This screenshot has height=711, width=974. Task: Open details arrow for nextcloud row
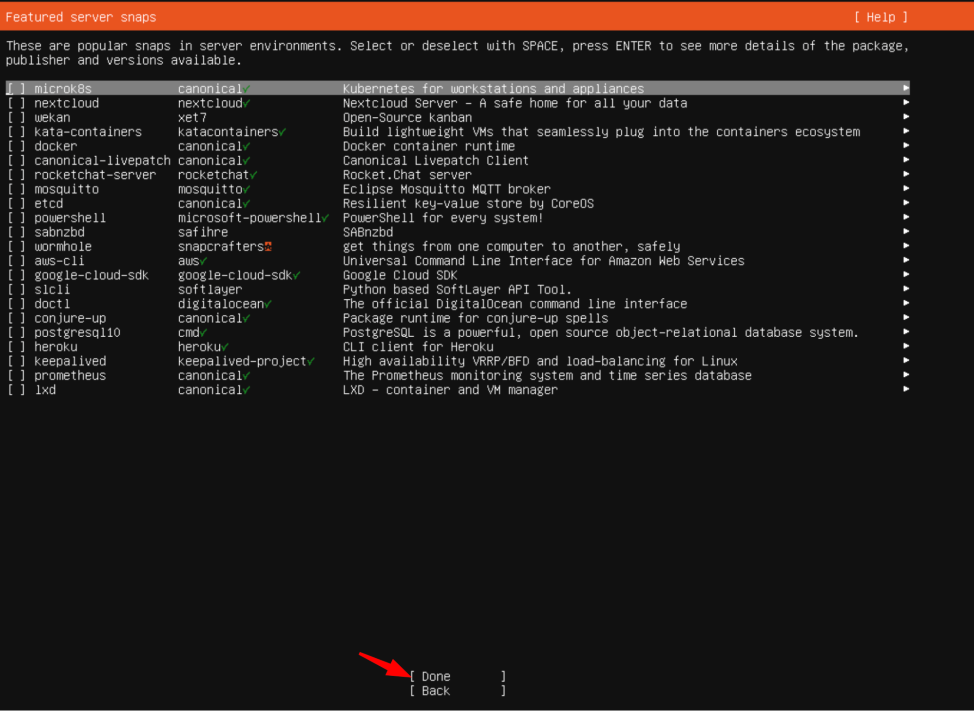pyautogui.click(x=906, y=102)
